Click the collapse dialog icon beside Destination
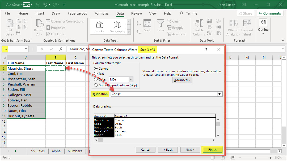Viewport: 287px width, 161px height. [220, 94]
